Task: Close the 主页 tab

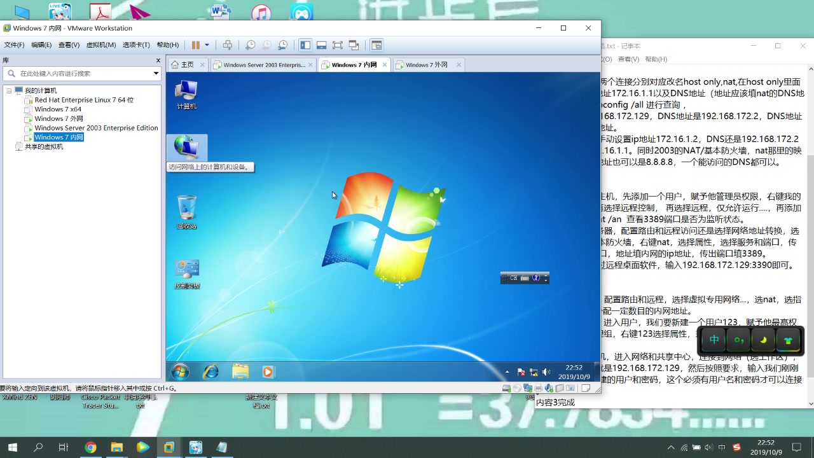Action: click(202, 65)
